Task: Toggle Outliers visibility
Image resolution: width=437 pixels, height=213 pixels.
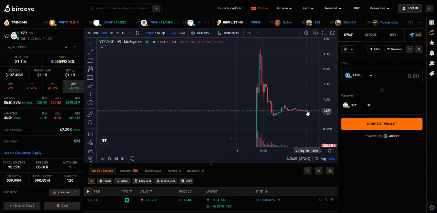Action: click(x=200, y=33)
